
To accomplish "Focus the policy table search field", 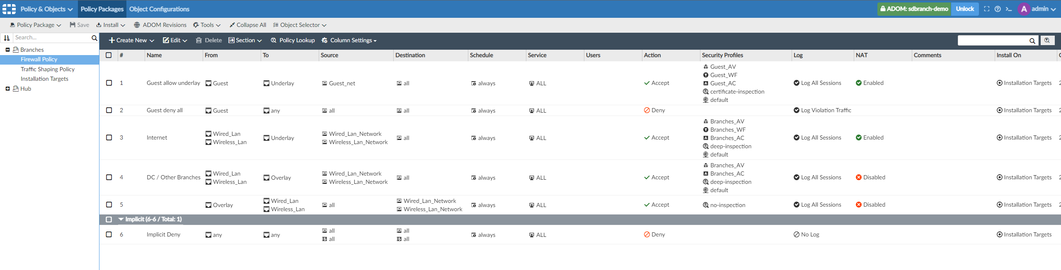I will [993, 41].
